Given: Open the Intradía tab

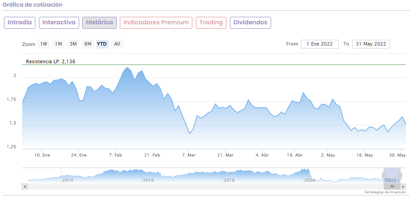Looking at the screenshot, I should tap(20, 23).
